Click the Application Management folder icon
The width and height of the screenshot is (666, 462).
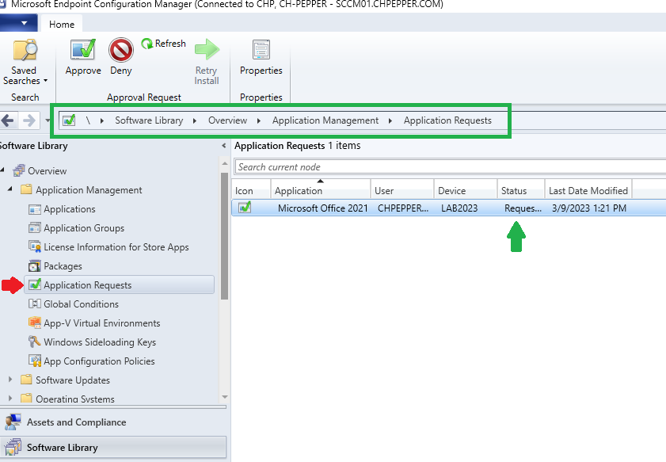click(26, 189)
